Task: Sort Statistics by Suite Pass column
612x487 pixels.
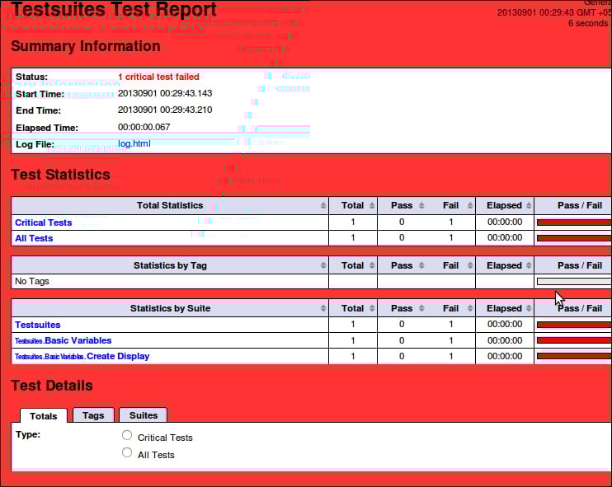Action: pyautogui.click(x=421, y=308)
